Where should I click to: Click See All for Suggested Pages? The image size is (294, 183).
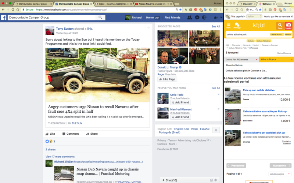216,26
